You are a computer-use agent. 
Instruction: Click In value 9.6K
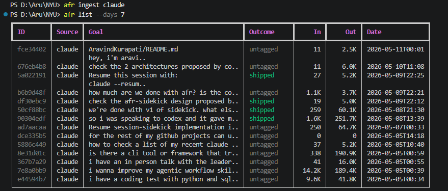[x=314, y=179]
